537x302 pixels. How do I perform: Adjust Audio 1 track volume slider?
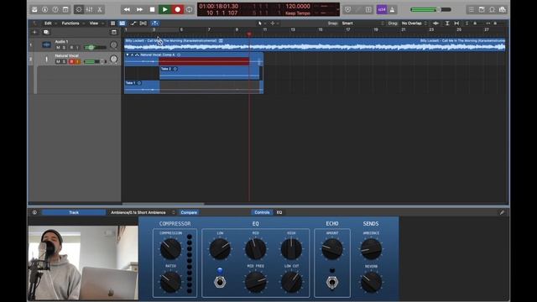tap(95, 47)
